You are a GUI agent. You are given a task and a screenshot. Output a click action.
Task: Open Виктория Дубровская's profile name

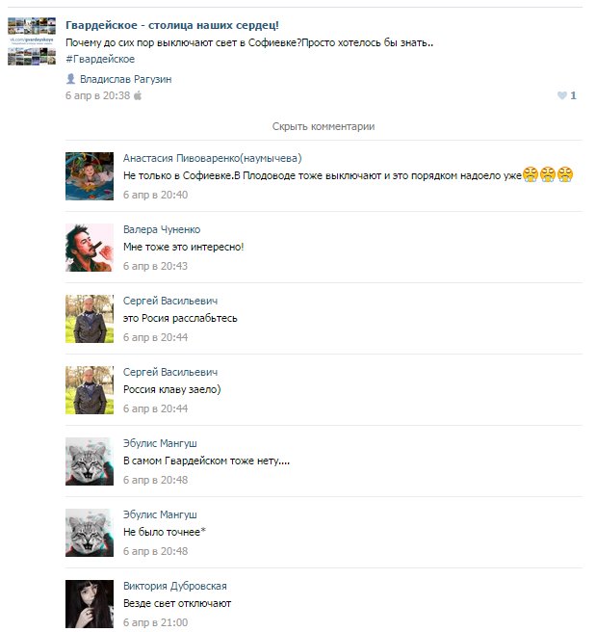[175, 586]
